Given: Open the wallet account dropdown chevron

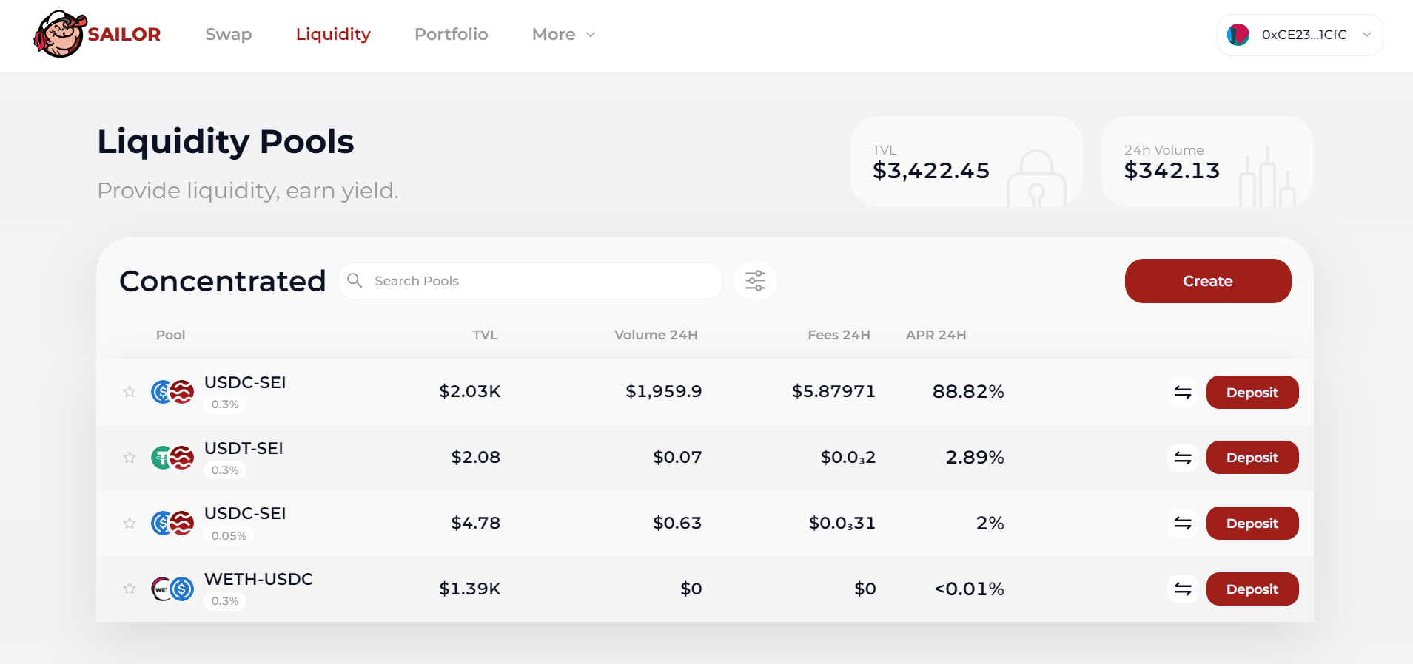Looking at the screenshot, I should click(x=1366, y=35).
